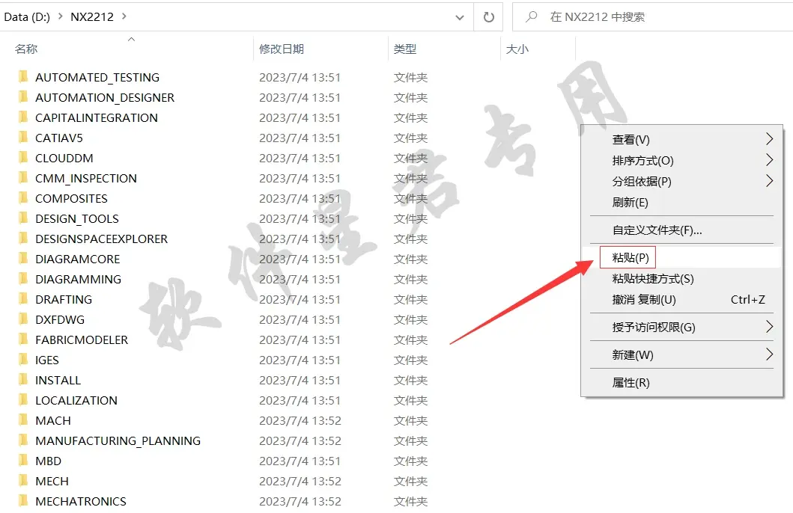Click the DIAGRAMCORE folder icon
The image size is (793, 513).
[22, 259]
